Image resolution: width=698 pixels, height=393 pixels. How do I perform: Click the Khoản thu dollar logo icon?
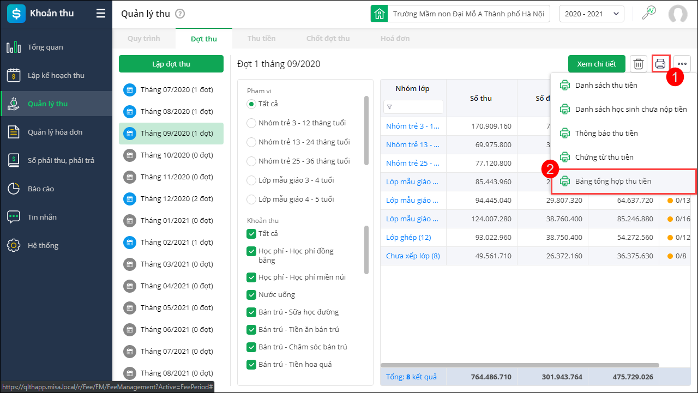pyautogui.click(x=16, y=14)
